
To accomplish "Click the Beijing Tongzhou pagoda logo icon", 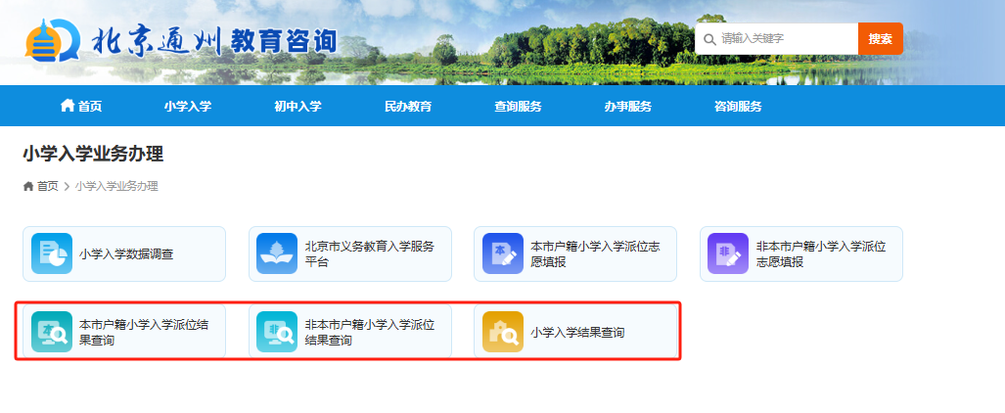I will tap(53, 40).
